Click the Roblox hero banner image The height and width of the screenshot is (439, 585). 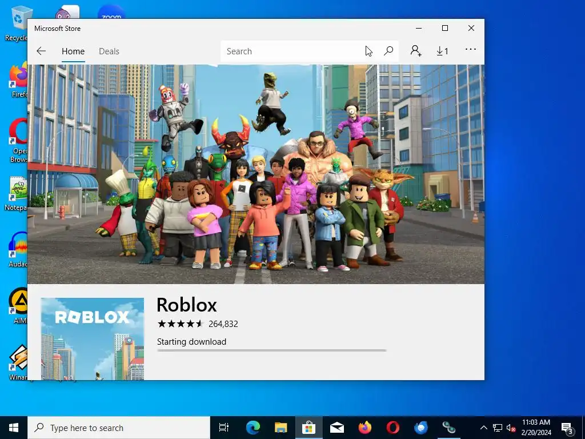point(256,174)
